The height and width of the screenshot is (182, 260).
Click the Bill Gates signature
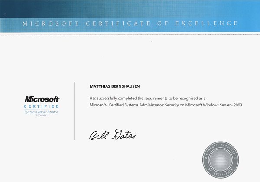112,134
